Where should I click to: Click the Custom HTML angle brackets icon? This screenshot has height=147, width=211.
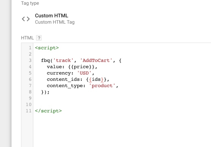[26, 19]
